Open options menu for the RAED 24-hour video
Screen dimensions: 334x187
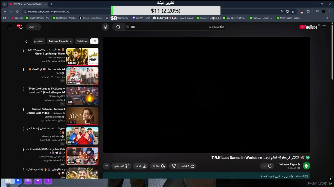23,70
